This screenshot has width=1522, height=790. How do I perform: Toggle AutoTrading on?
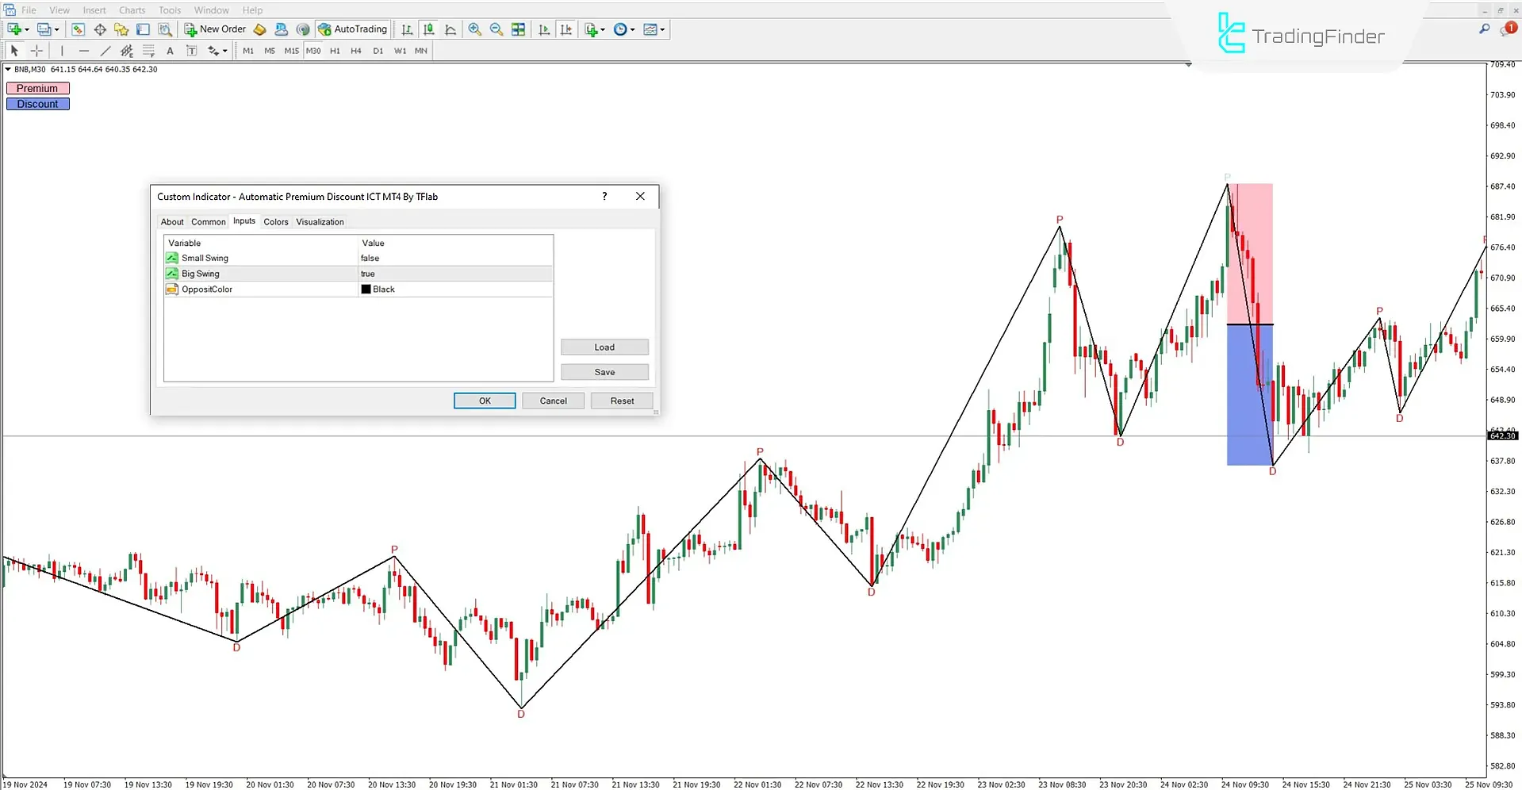point(352,29)
